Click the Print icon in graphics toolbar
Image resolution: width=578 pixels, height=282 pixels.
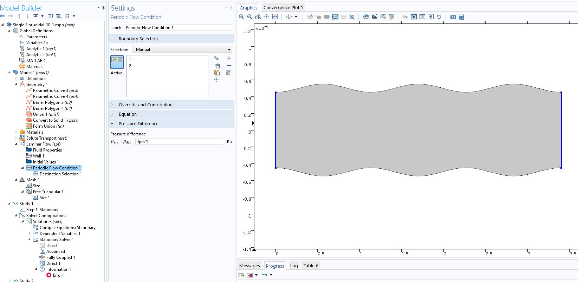pos(462,17)
